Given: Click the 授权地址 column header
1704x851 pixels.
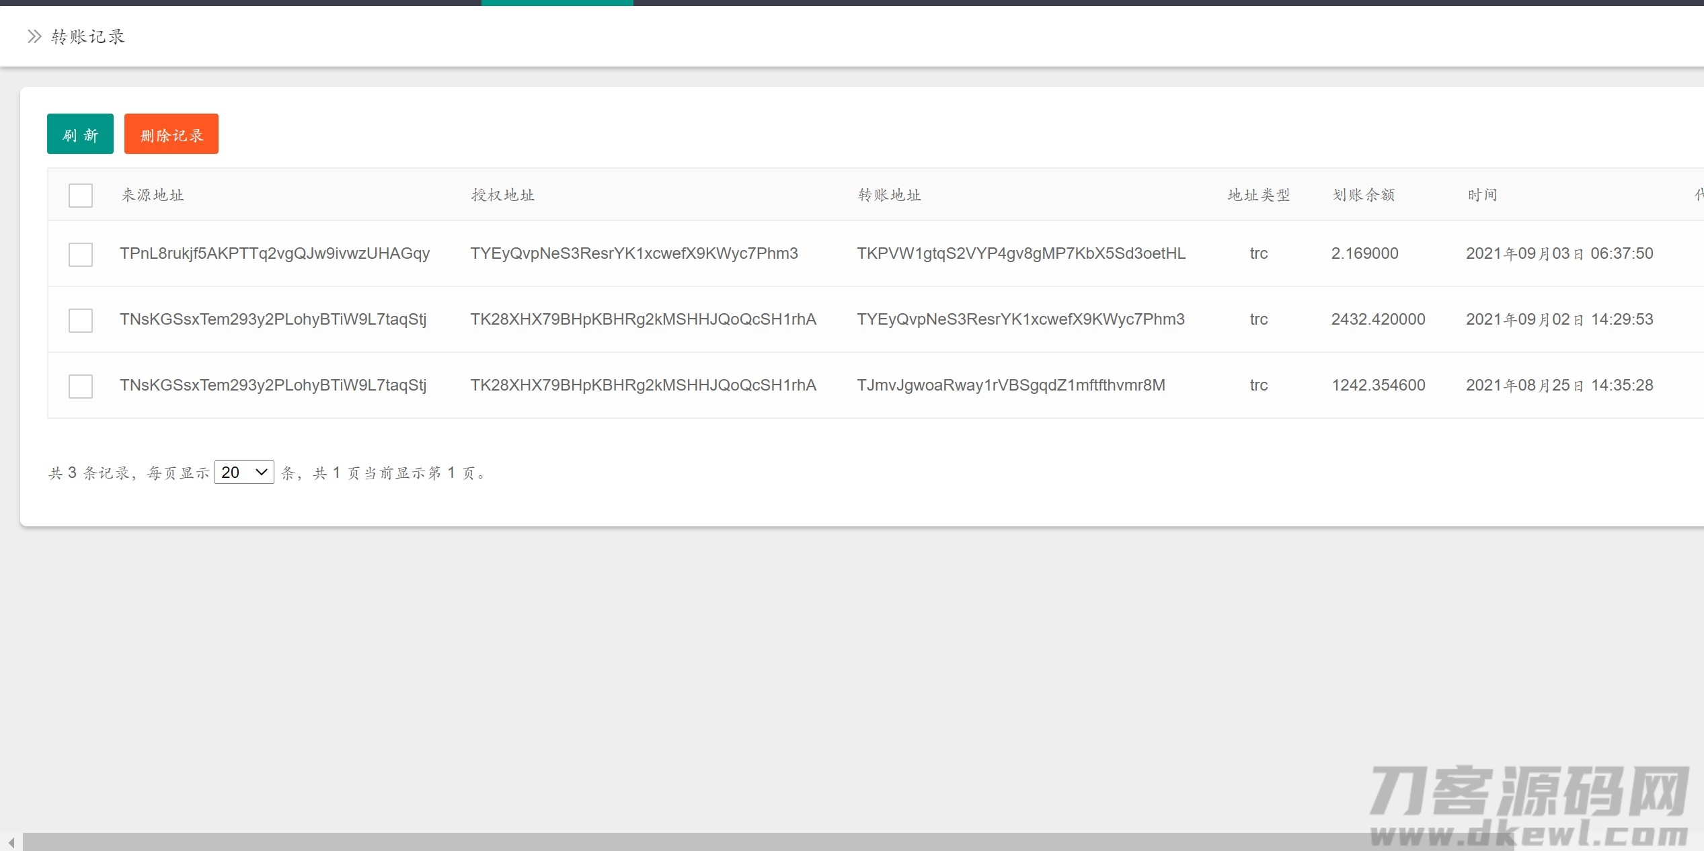Looking at the screenshot, I should point(503,195).
